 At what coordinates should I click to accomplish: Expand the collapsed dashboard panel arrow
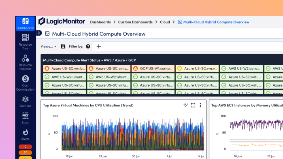coord(39,33)
